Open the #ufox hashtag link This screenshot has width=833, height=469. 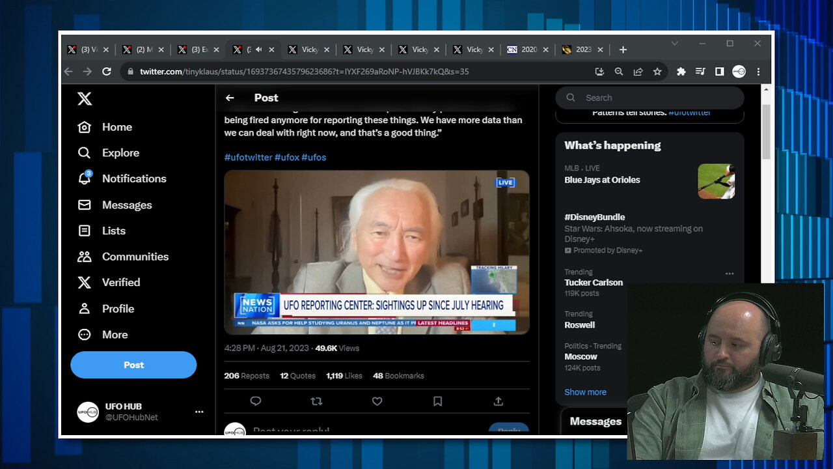(286, 158)
